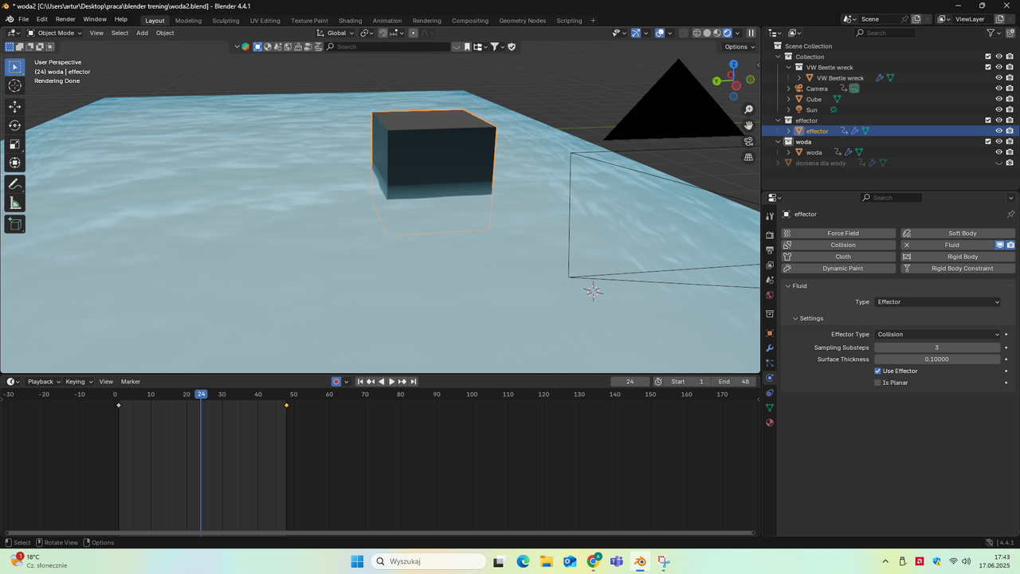Switch to Geometry Nodes workspace tab
The image size is (1020, 574).
(522, 21)
